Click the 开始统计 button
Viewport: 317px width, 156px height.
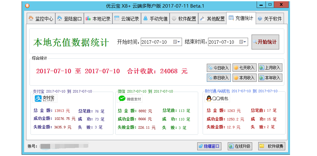tap(265, 42)
